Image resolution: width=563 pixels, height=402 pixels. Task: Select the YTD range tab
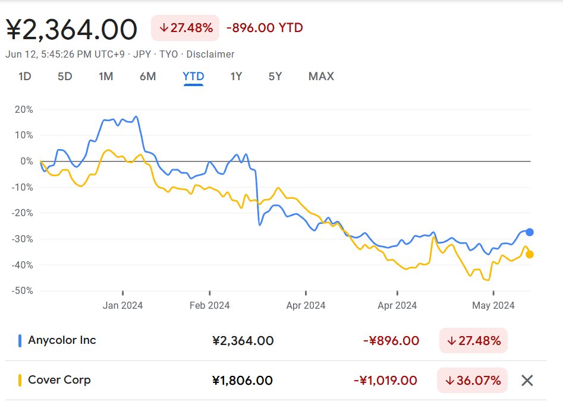[193, 77]
